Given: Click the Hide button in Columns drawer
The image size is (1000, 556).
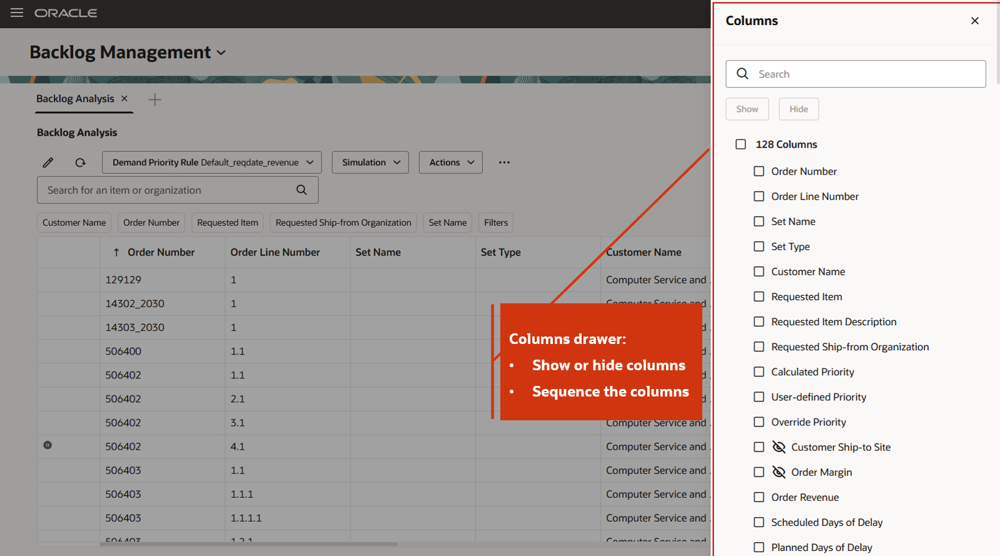Looking at the screenshot, I should [x=799, y=109].
